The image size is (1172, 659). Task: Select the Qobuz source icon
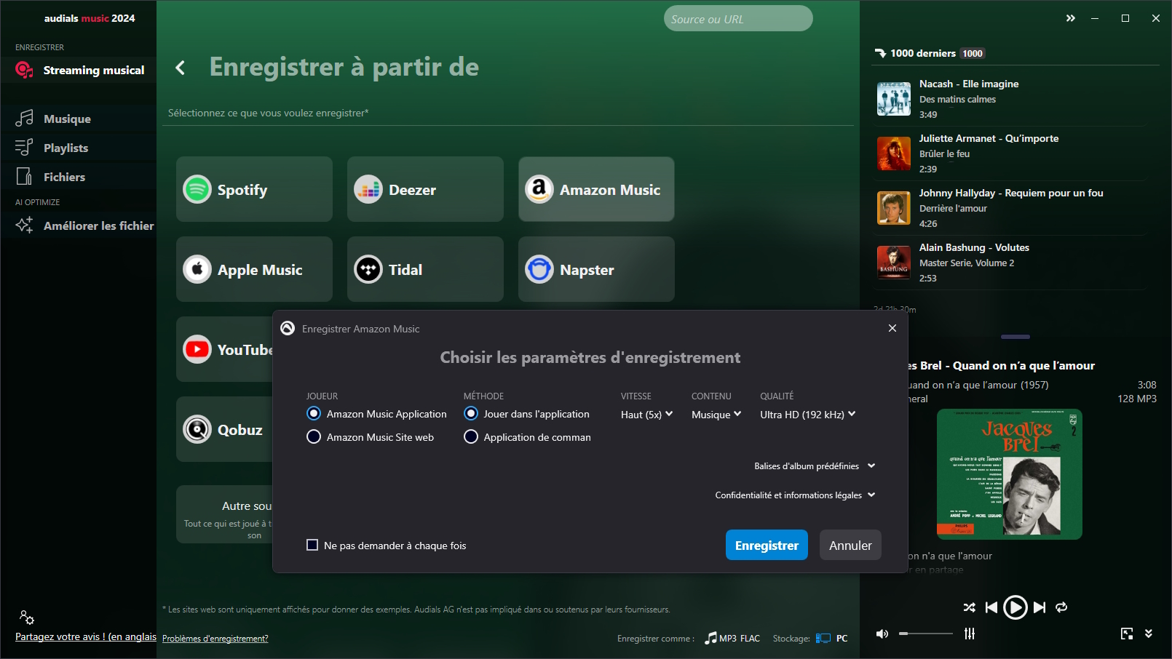197,429
